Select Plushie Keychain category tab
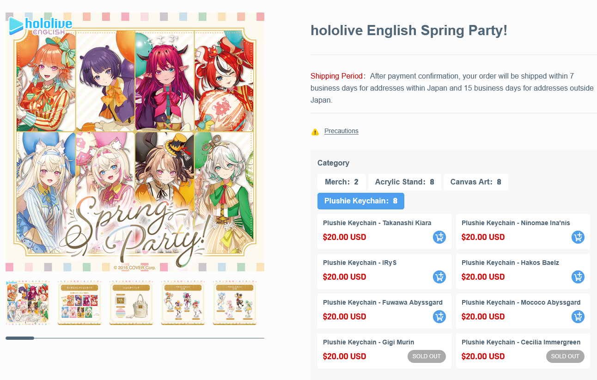Viewport: 597px width, 380px height. [360, 201]
